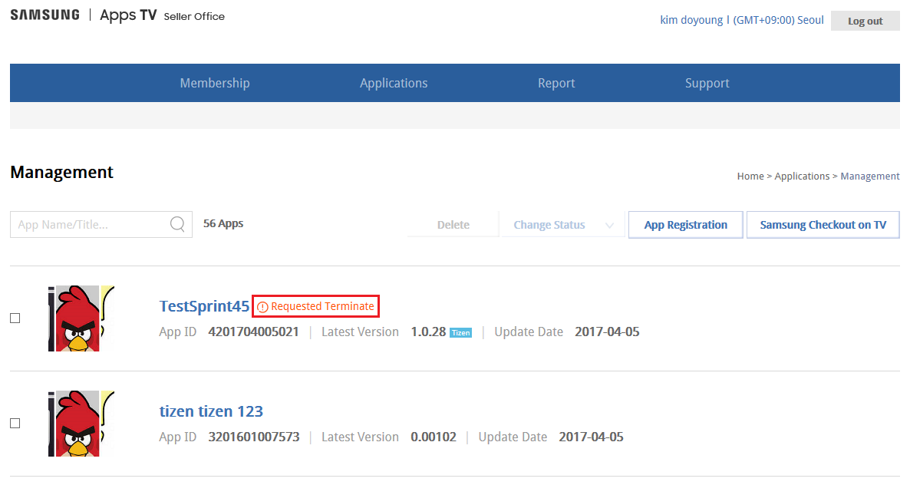Click Samsung Checkout on TV button
This screenshot has width=910, height=485.
[823, 225]
